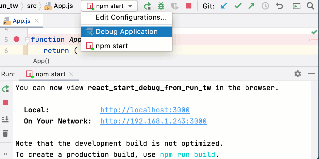Push commits using the Git push arrow
The image size is (319, 159).
click(251, 6)
